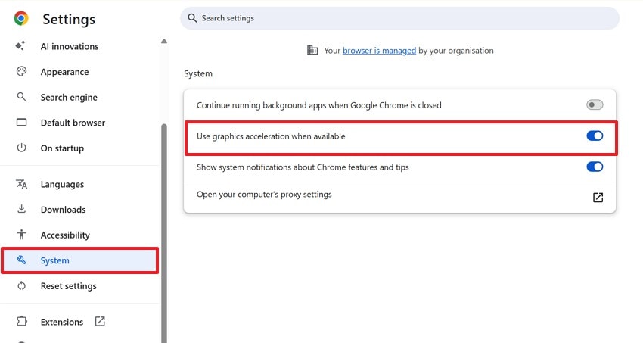Screen dimensions: 643x343
Task: Click the Reset settings circular arrow icon
Action: pyautogui.click(x=21, y=285)
